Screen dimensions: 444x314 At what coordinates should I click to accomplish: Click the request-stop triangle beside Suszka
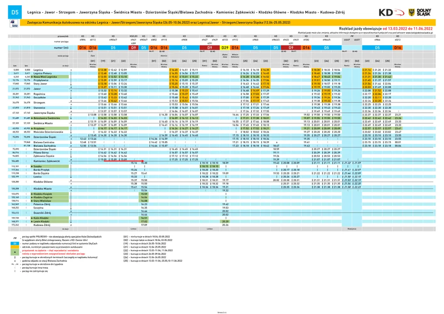[x=32, y=167]
